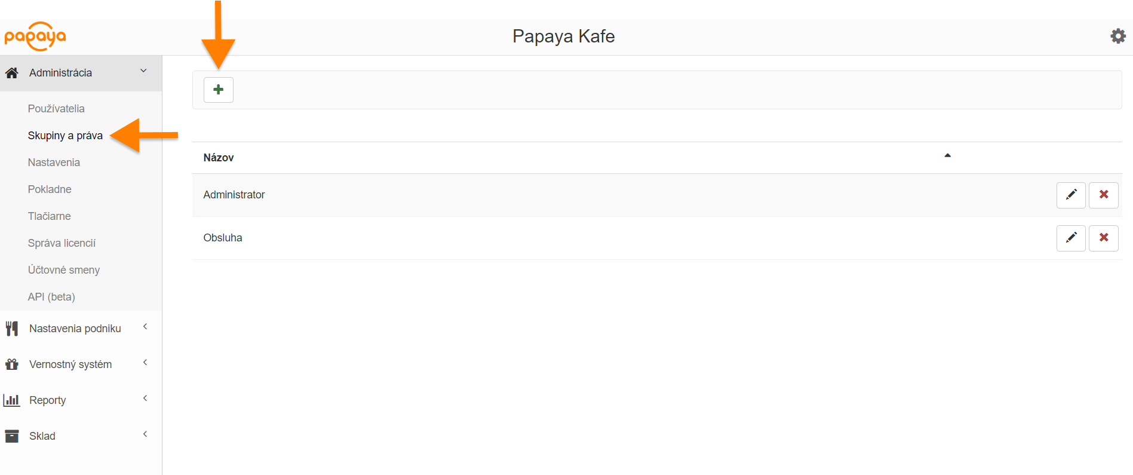The height and width of the screenshot is (475, 1133).
Task: Click the gift icon for Vernostný systém
Action: [x=11, y=363]
